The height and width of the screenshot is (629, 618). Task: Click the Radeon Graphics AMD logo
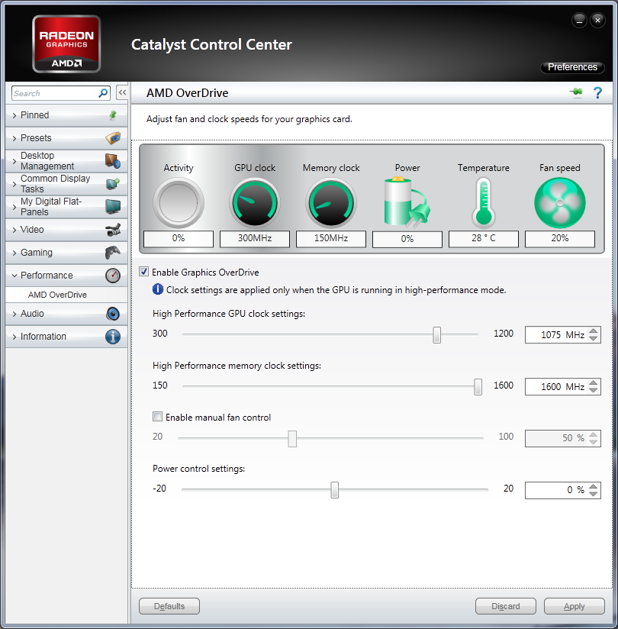coord(66,44)
